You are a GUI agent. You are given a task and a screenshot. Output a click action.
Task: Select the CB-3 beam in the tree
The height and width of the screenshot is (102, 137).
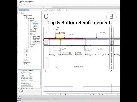27,51
